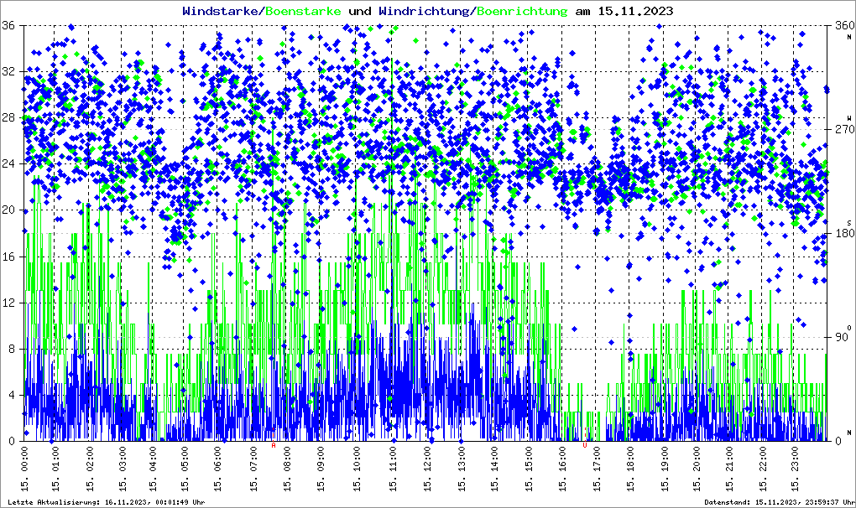The height and width of the screenshot is (508, 856).
Task: Select the 14:00 time axis label
Action: 494,469
